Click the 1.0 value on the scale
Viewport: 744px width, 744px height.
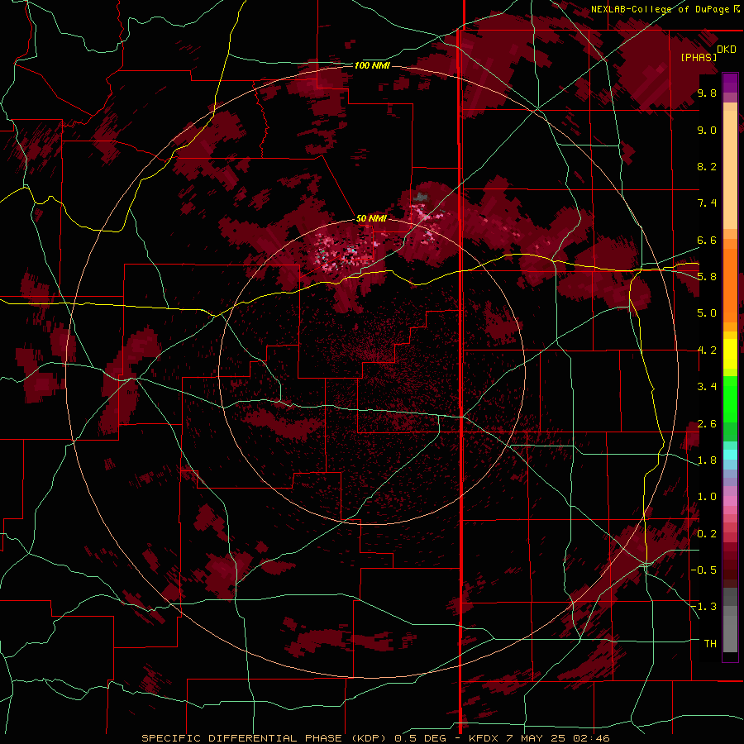click(x=707, y=497)
